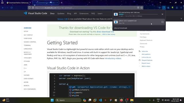
Task: Reload the current page
Action: 11,8
